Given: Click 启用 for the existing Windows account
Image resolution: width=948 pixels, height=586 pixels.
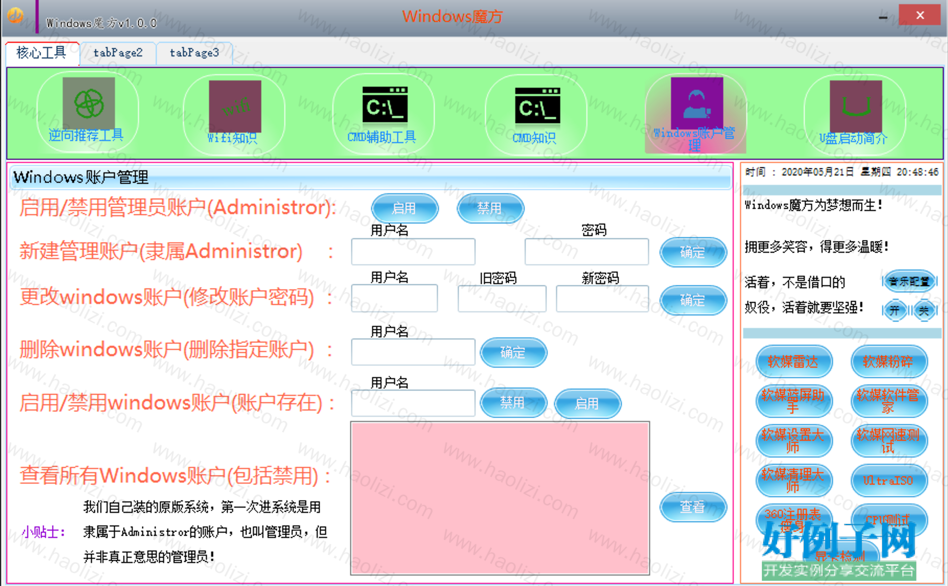Looking at the screenshot, I should point(587,404).
